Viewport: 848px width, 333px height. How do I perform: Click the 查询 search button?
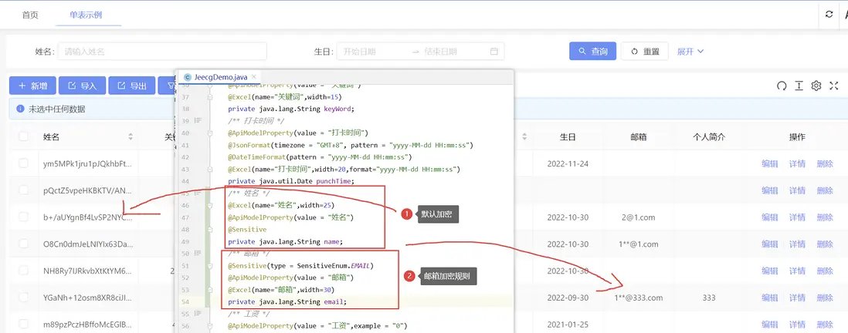(x=592, y=52)
